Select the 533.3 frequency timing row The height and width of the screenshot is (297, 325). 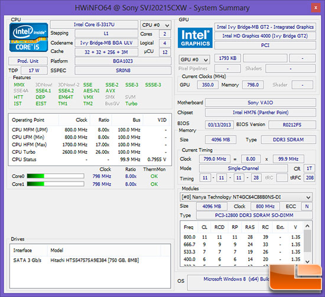click(x=242, y=252)
